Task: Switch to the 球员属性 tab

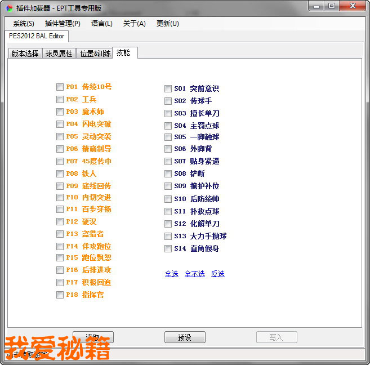Action: click(x=59, y=54)
